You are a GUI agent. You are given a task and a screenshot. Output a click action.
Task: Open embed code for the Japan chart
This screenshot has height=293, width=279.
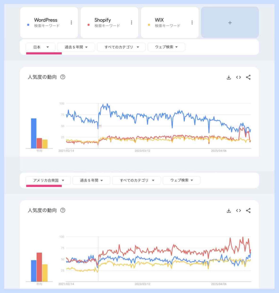pos(238,77)
